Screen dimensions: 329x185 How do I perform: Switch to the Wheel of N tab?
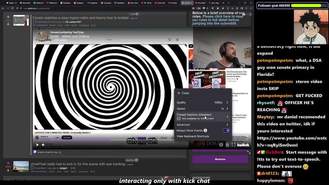[x=52, y=3]
